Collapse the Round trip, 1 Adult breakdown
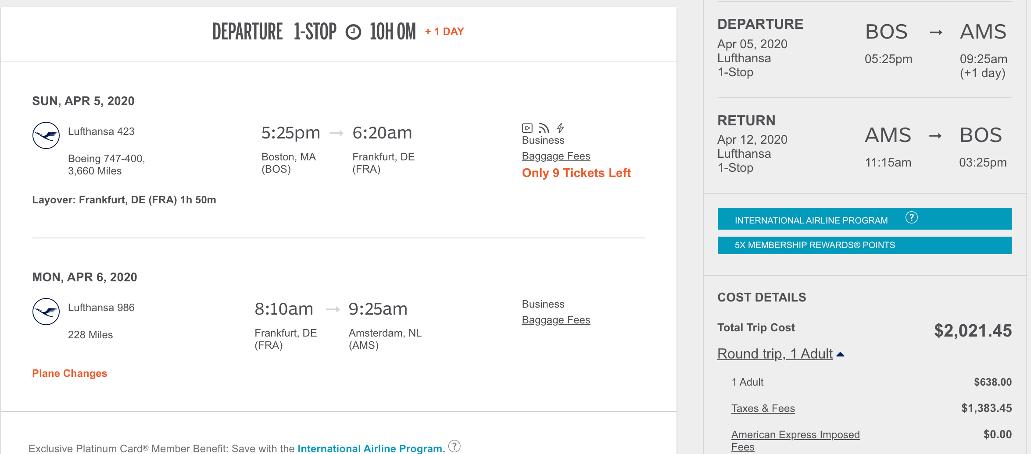This screenshot has height=454, width=1031. [x=775, y=354]
